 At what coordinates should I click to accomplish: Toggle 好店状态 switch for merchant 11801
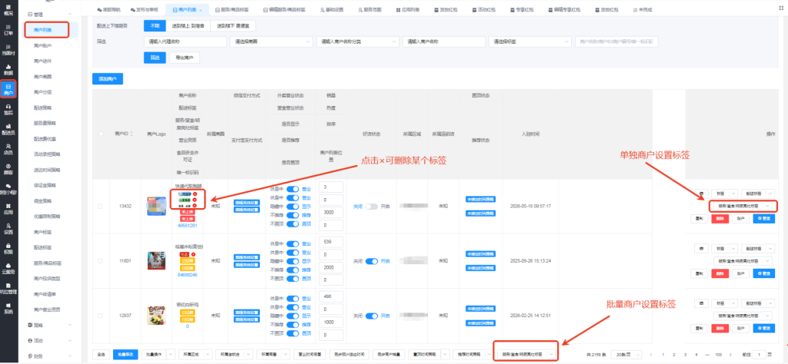pos(372,261)
